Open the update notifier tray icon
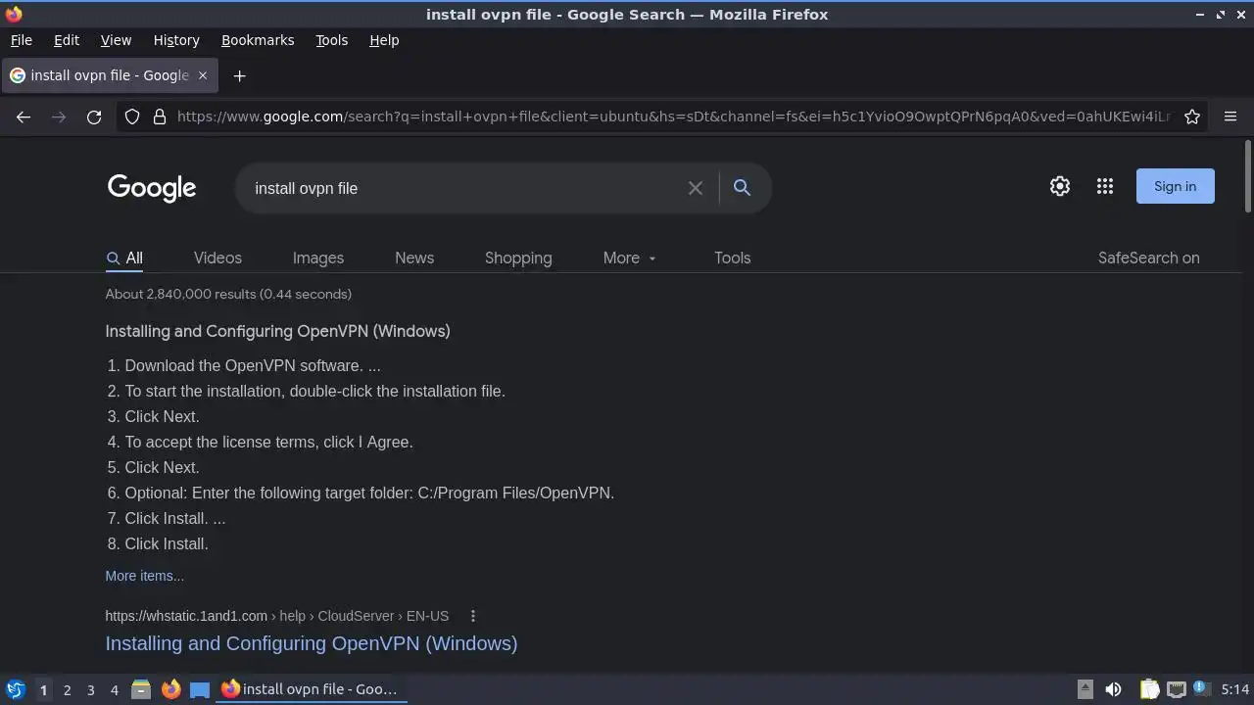Screen dimensions: 1254x705 pyautogui.click(x=1200, y=689)
